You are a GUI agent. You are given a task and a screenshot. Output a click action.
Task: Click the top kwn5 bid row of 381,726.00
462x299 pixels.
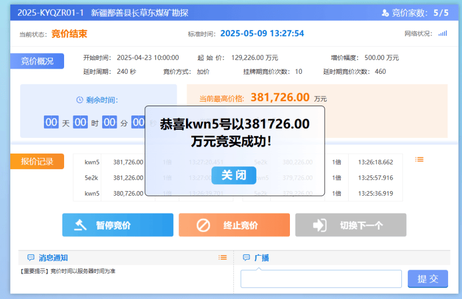[x=115, y=162]
